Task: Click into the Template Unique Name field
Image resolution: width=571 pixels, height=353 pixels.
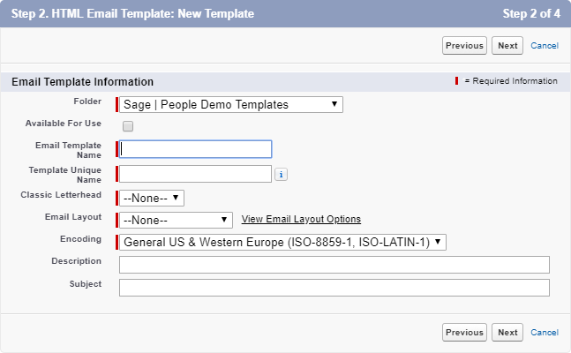Action: click(196, 174)
